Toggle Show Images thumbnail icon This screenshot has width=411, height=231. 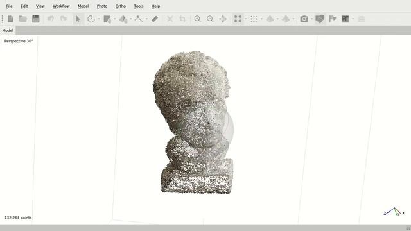pyautogui.click(x=345, y=19)
